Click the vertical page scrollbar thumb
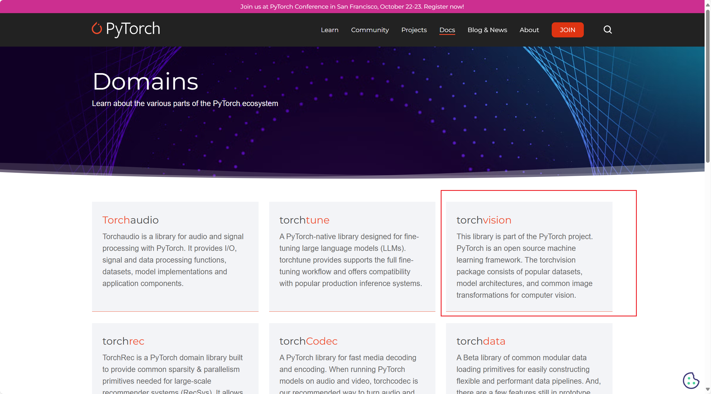The width and height of the screenshot is (711, 394). click(x=708, y=87)
